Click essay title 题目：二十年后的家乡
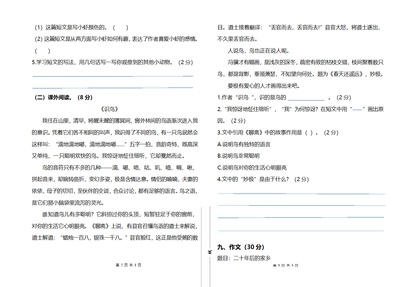This screenshot has height=287, width=415. tap(244, 258)
